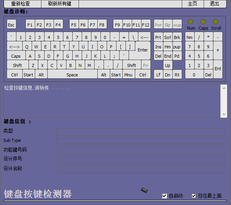
Task: Click the numpad 0 key
Action: (194, 74)
